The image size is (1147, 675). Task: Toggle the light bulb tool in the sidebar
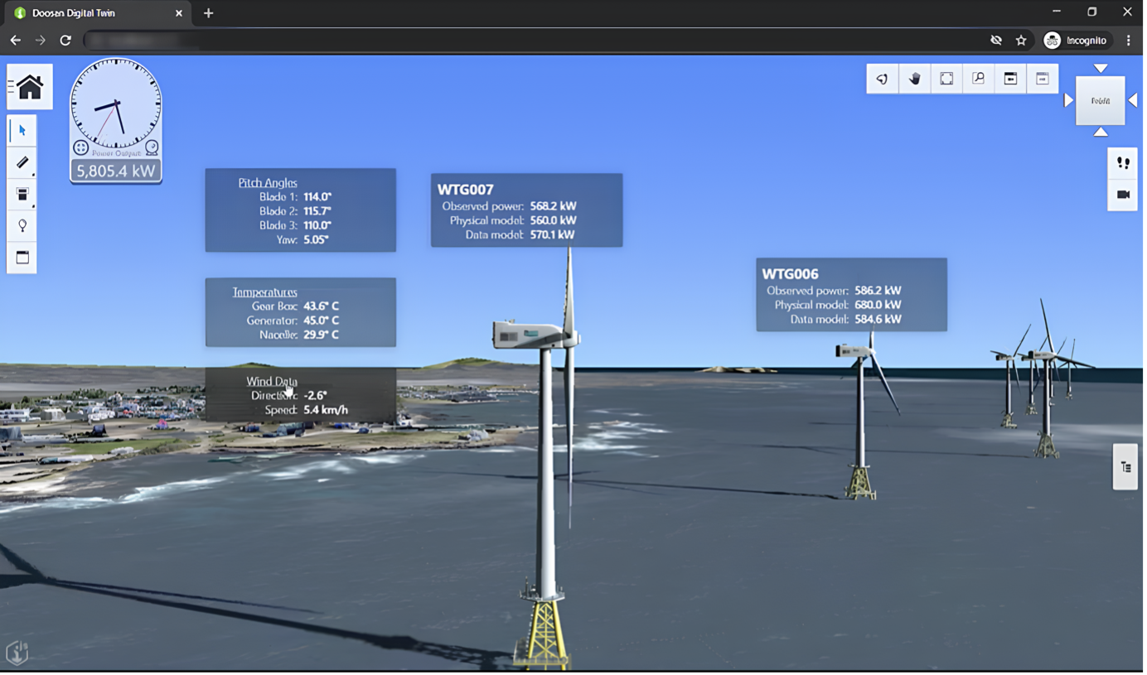click(x=22, y=224)
